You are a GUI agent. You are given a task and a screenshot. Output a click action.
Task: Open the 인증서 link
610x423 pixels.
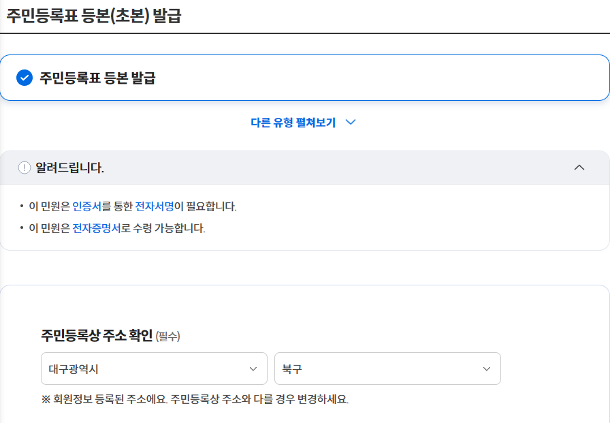tap(86, 206)
